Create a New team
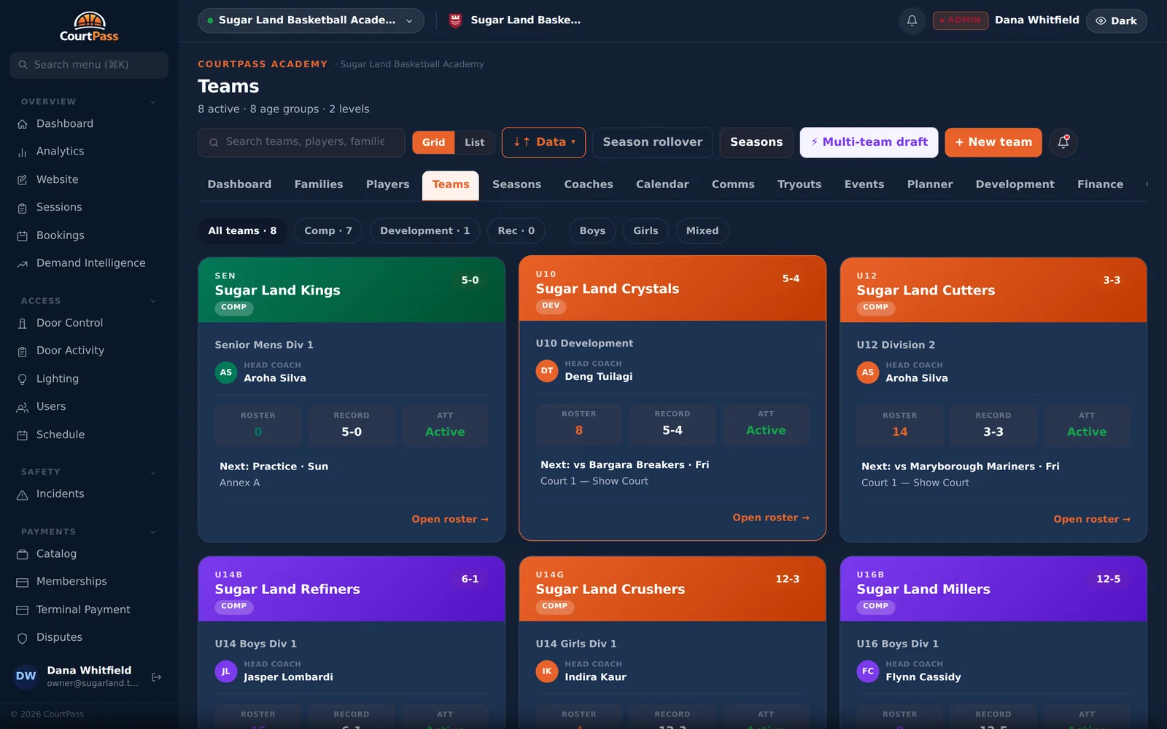1167x729 pixels. coord(993,142)
